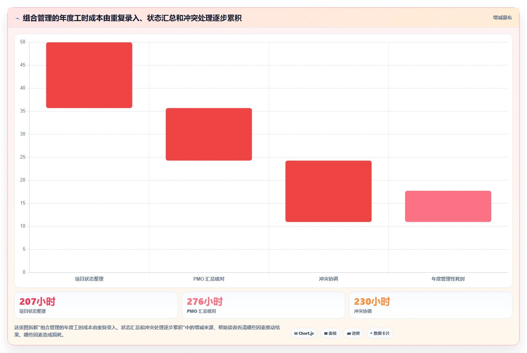Click the 进度 tag chip
Screen dimensions: 527x353
coord(353,333)
